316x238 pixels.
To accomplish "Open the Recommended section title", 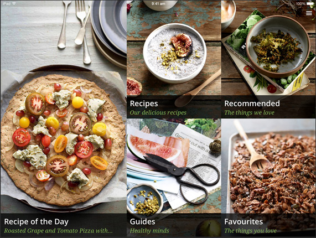I will (x=252, y=104).
